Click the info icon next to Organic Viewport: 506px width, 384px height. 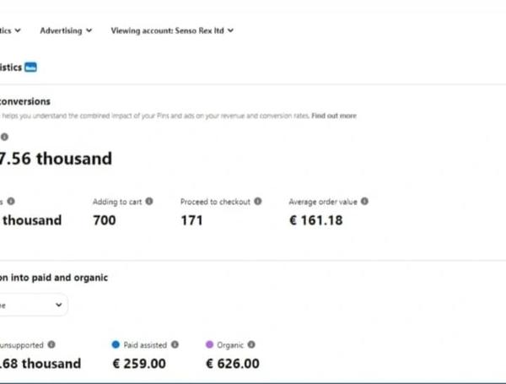[251, 344]
